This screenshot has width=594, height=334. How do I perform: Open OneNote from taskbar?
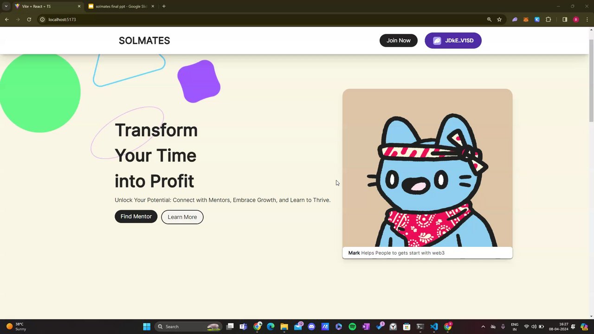click(x=366, y=327)
